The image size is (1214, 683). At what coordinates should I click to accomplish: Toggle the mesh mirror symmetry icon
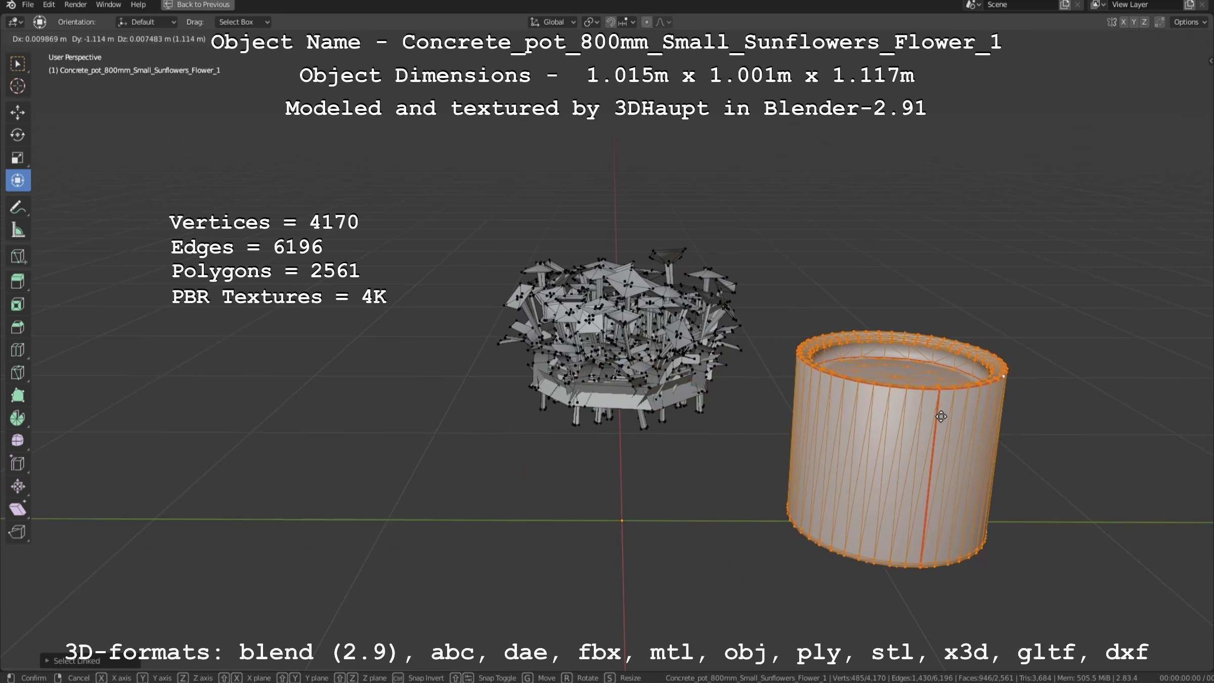point(1111,22)
